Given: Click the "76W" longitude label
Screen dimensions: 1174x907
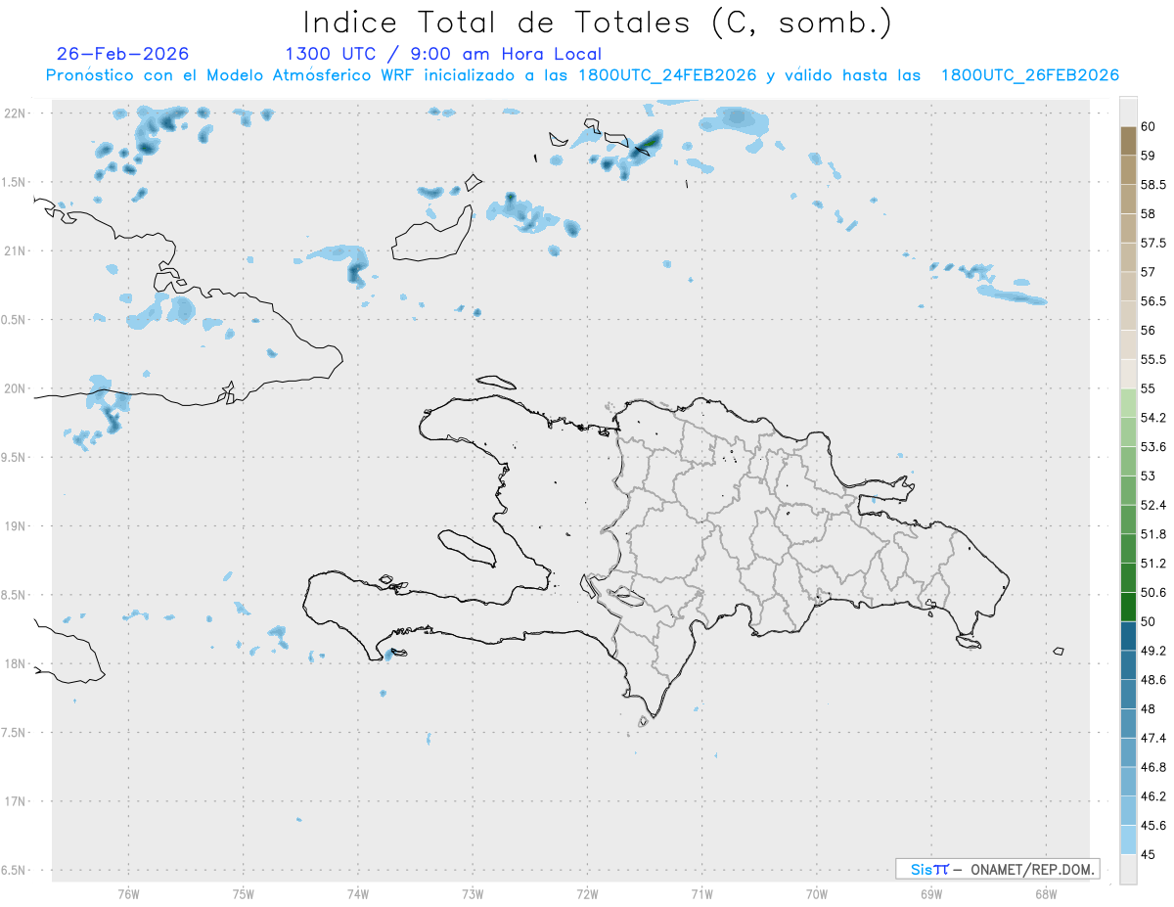Looking at the screenshot, I should click(x=128, y=893).
